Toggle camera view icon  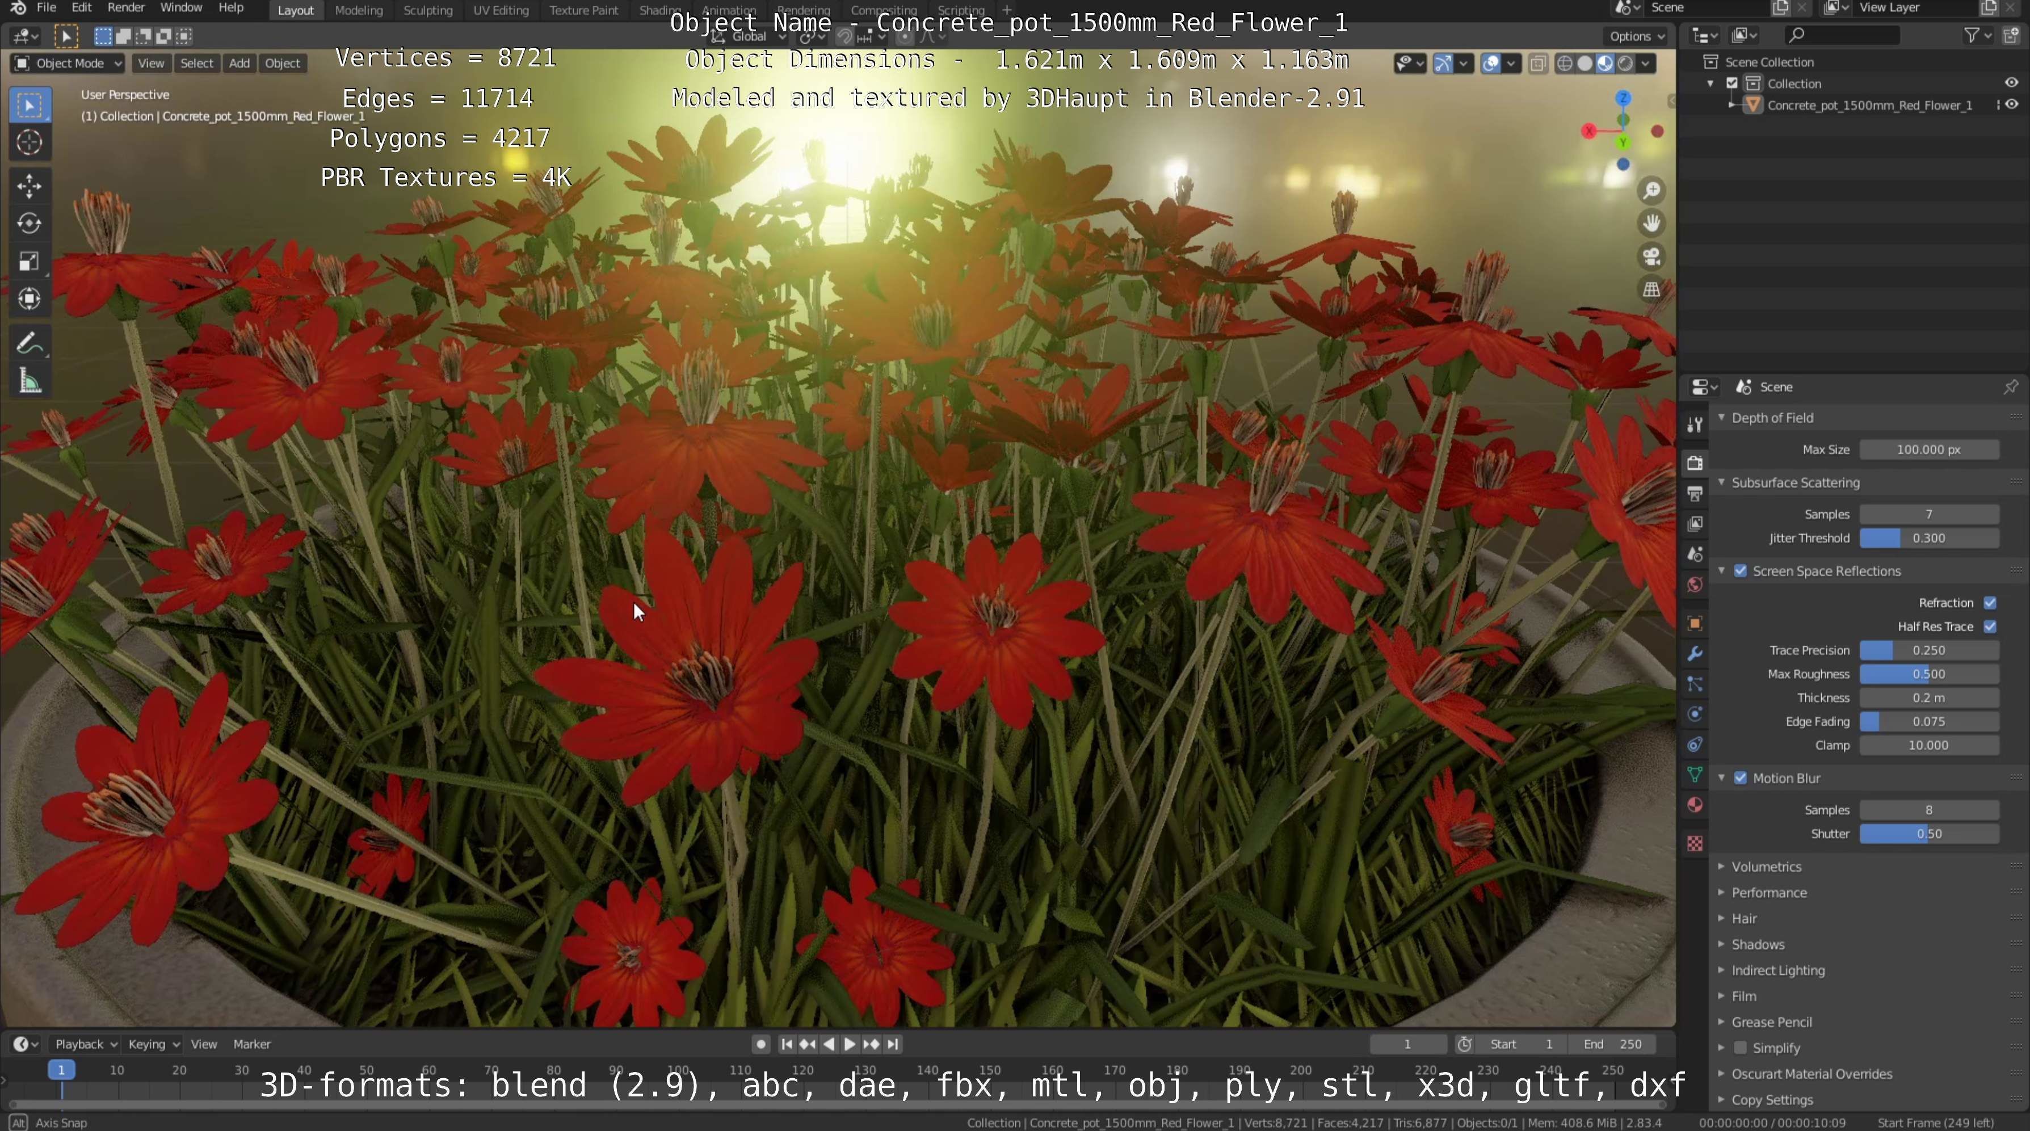point(1651,257)
